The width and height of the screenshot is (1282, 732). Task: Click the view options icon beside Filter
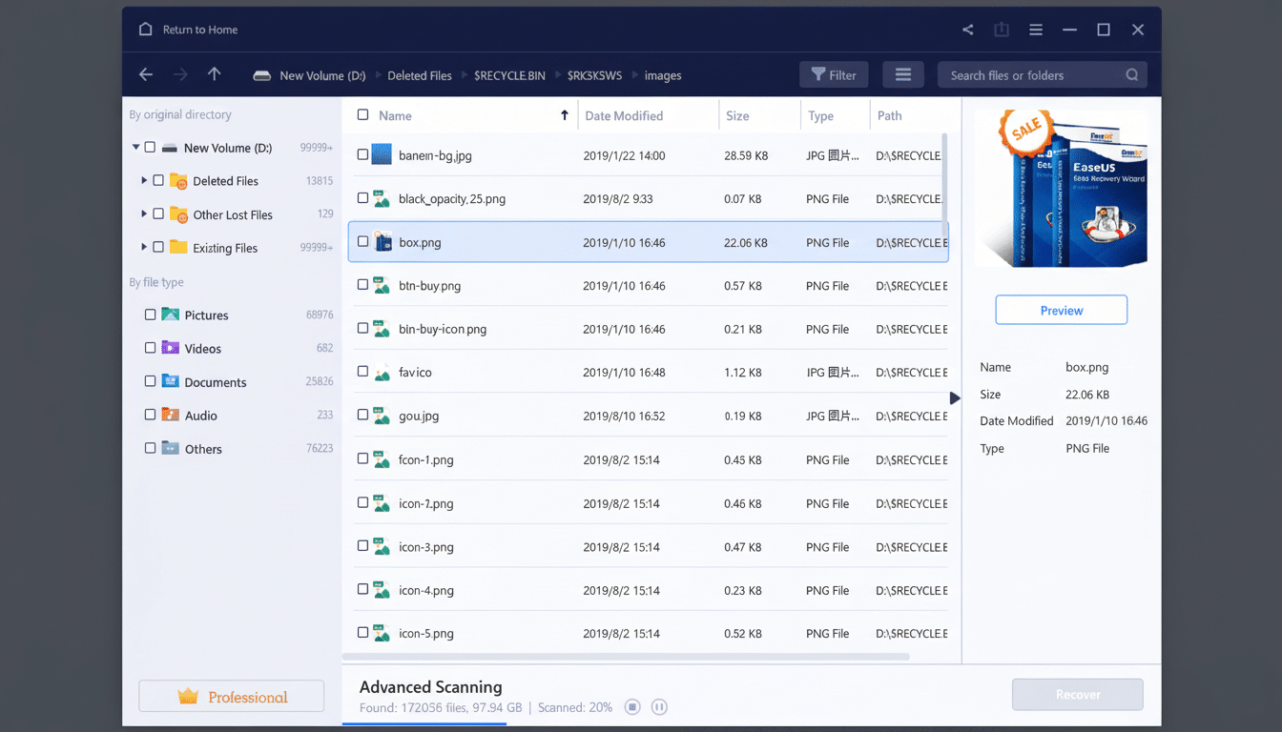902,74
